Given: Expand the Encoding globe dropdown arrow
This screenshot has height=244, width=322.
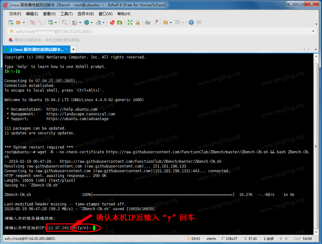Looking at the screenshot, I should coord(92,22).
